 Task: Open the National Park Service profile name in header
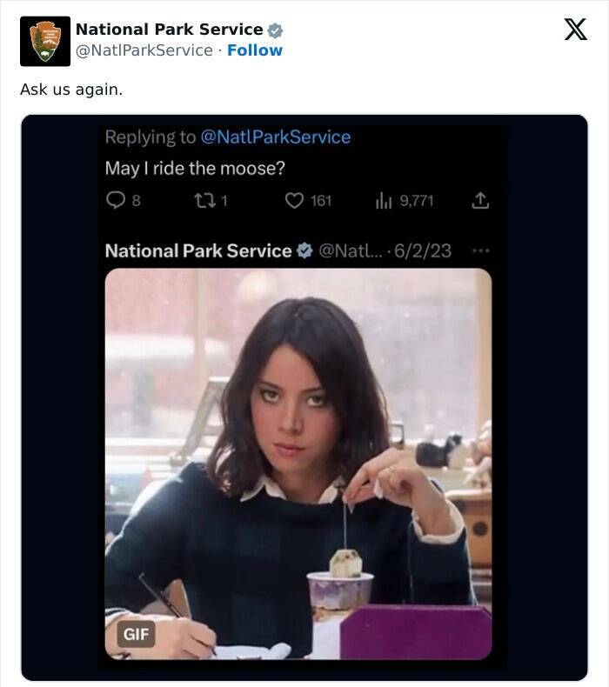coord(169,30)
